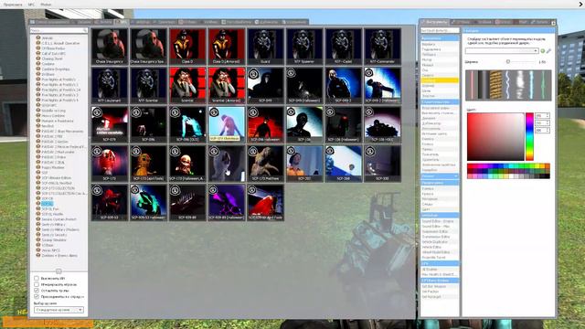Open the NPC tab of spawn menu

point(122,22)
